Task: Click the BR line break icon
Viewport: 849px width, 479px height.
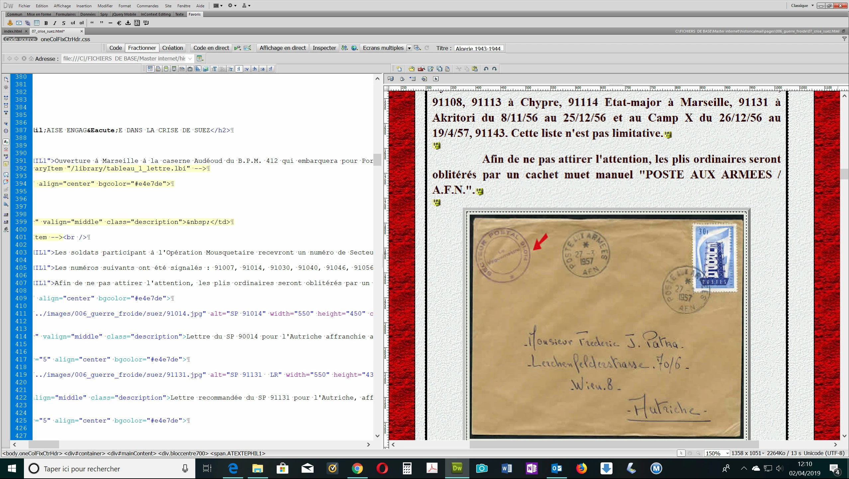Action: [146, 23]
